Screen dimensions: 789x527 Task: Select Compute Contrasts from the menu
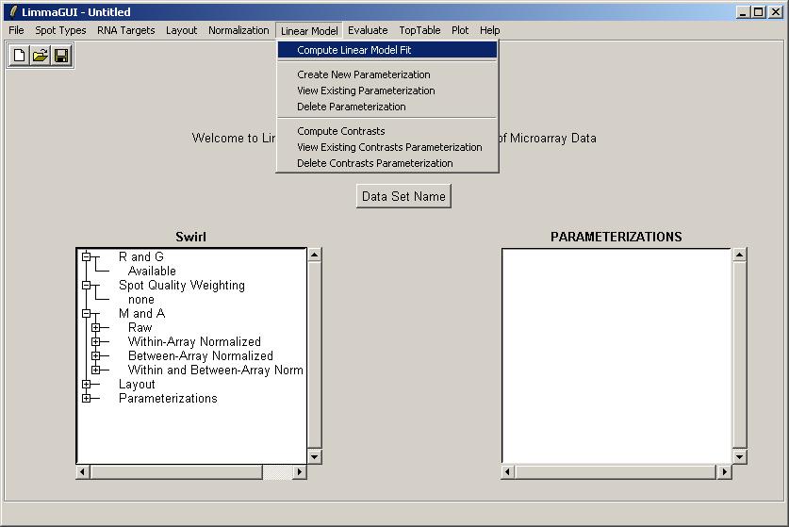point(340,131)
